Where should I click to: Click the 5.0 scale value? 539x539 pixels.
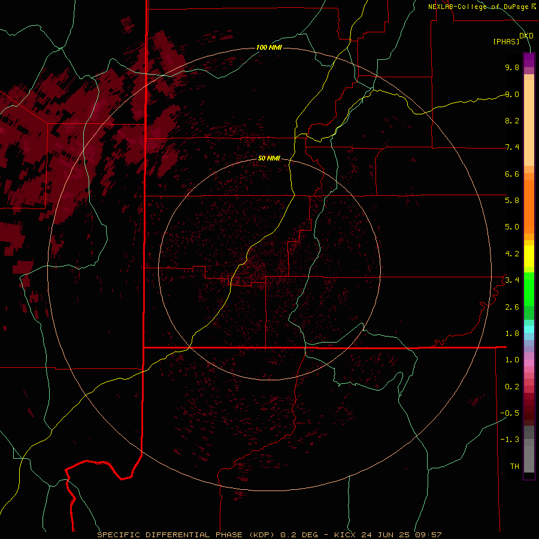(512, 227)
